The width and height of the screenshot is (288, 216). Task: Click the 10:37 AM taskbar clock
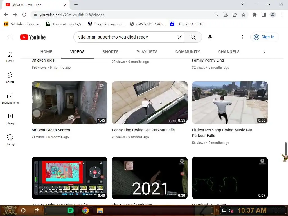point(252,210)
